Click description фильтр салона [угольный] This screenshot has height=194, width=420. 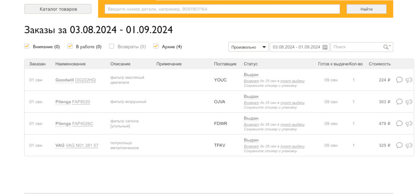(x=125, y=124)
